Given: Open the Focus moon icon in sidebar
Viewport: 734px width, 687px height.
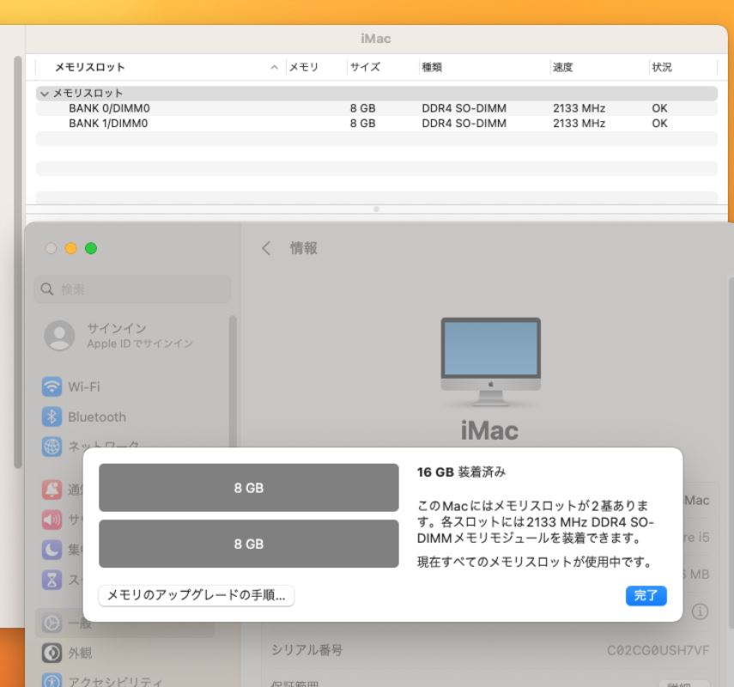Looking at the screenshot, I should pyautogui.click(x=52, y=550).
